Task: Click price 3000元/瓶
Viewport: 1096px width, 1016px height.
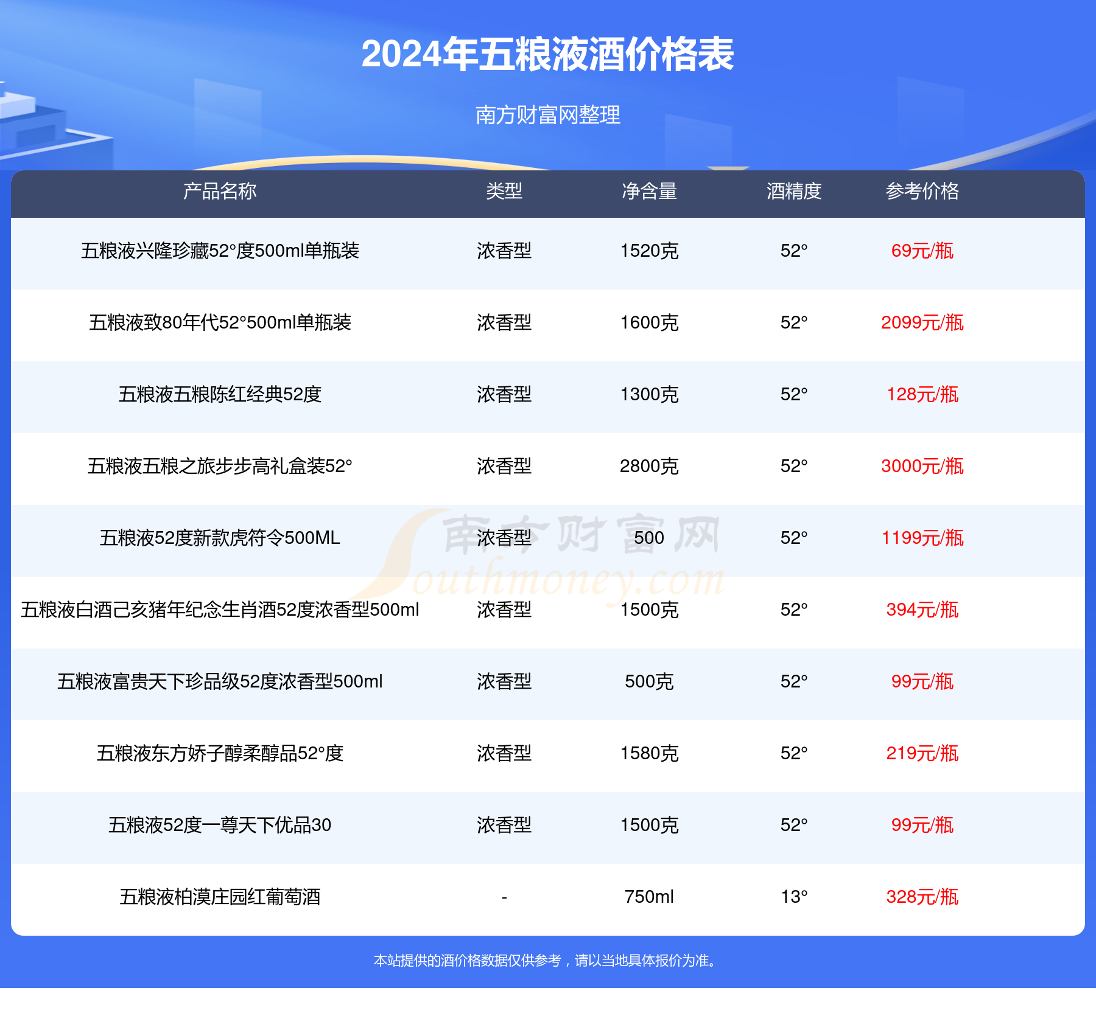Action: 922,466
